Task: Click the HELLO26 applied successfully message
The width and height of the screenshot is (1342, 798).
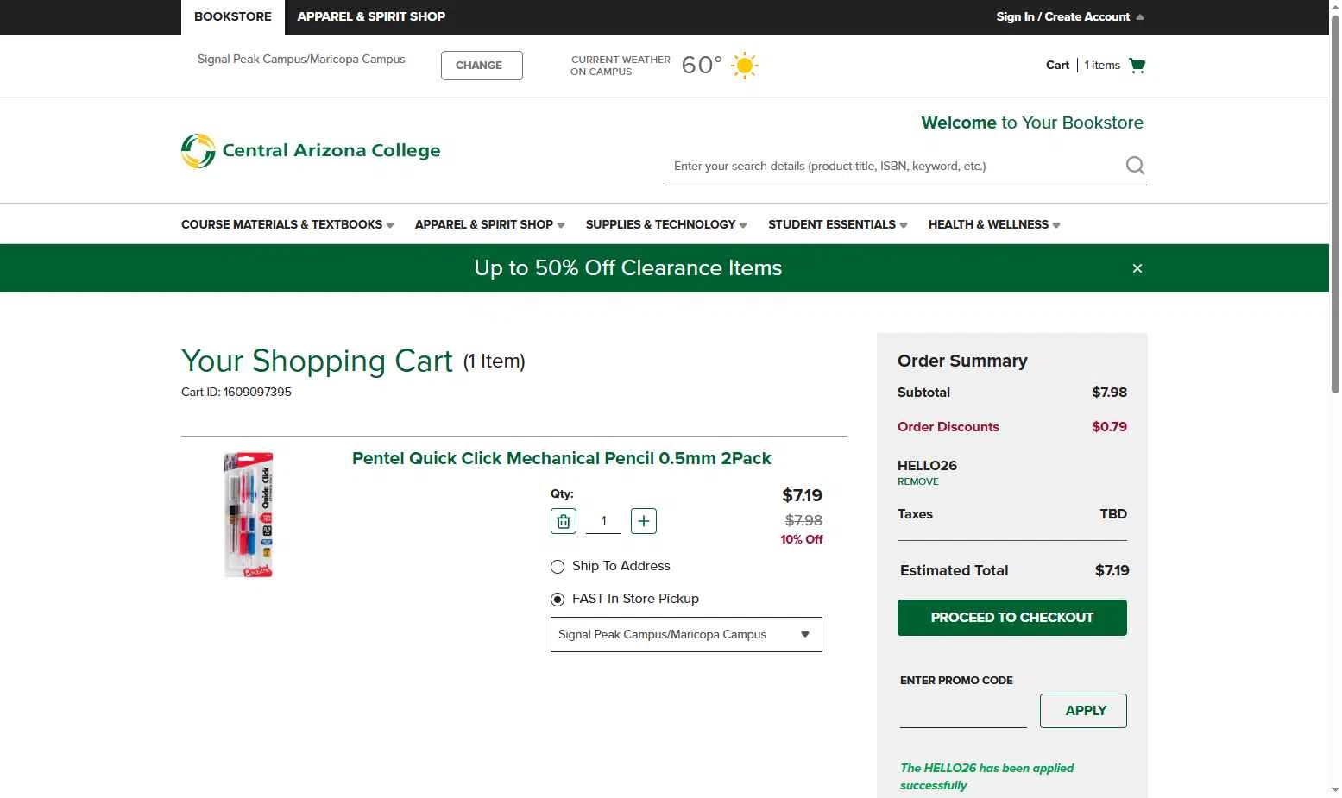Action: pyautogui.click(x=986, y=777)
